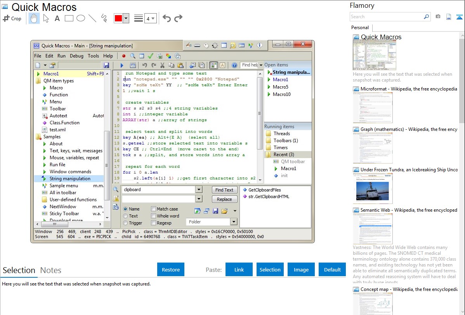
Task: Click the redo arrow
Action: [178, 18]
